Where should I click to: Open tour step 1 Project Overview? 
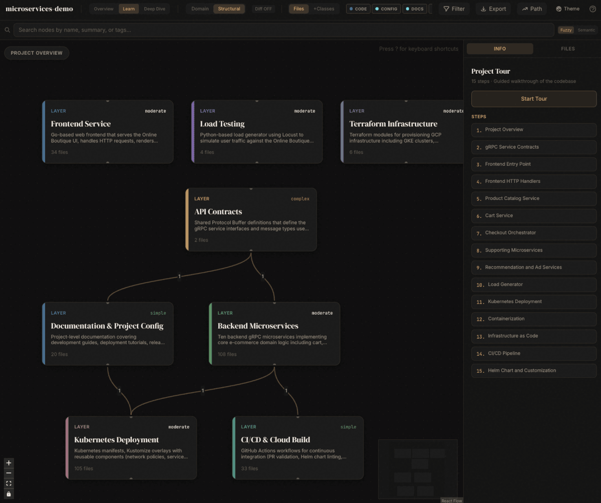(x=534, y=130)
